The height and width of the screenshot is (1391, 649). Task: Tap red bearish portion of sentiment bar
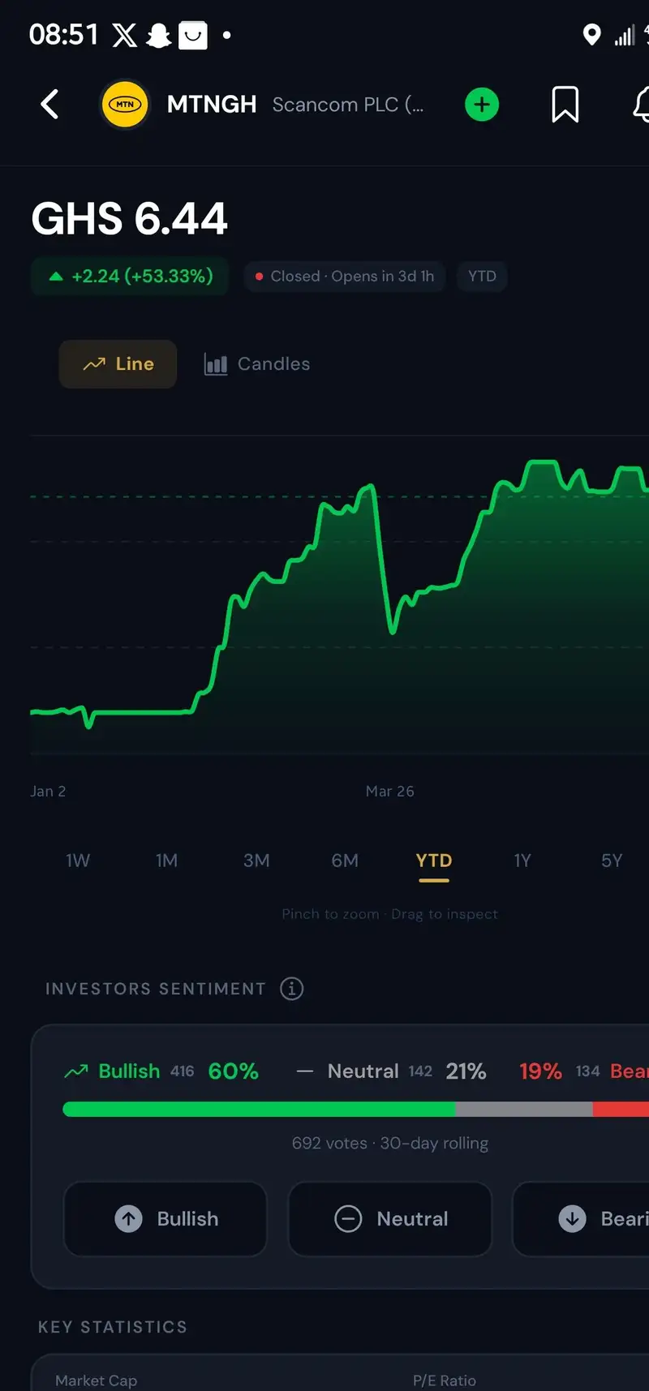pyautogui.click(x=621, y=1109)
